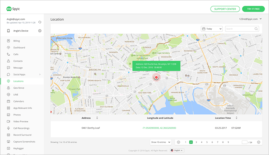Go to page 1
Image resolution: width=269 pixels, height=155 pixels.
(186, 142)
